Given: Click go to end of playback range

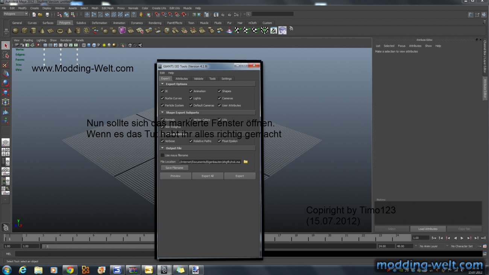Looking at the screenshot, I should (x=483, y=238).
